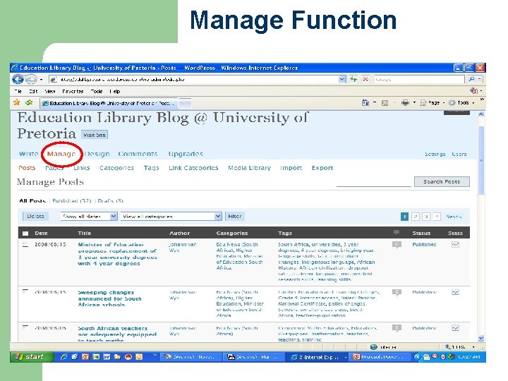Open the Help menu

(115, 91)
